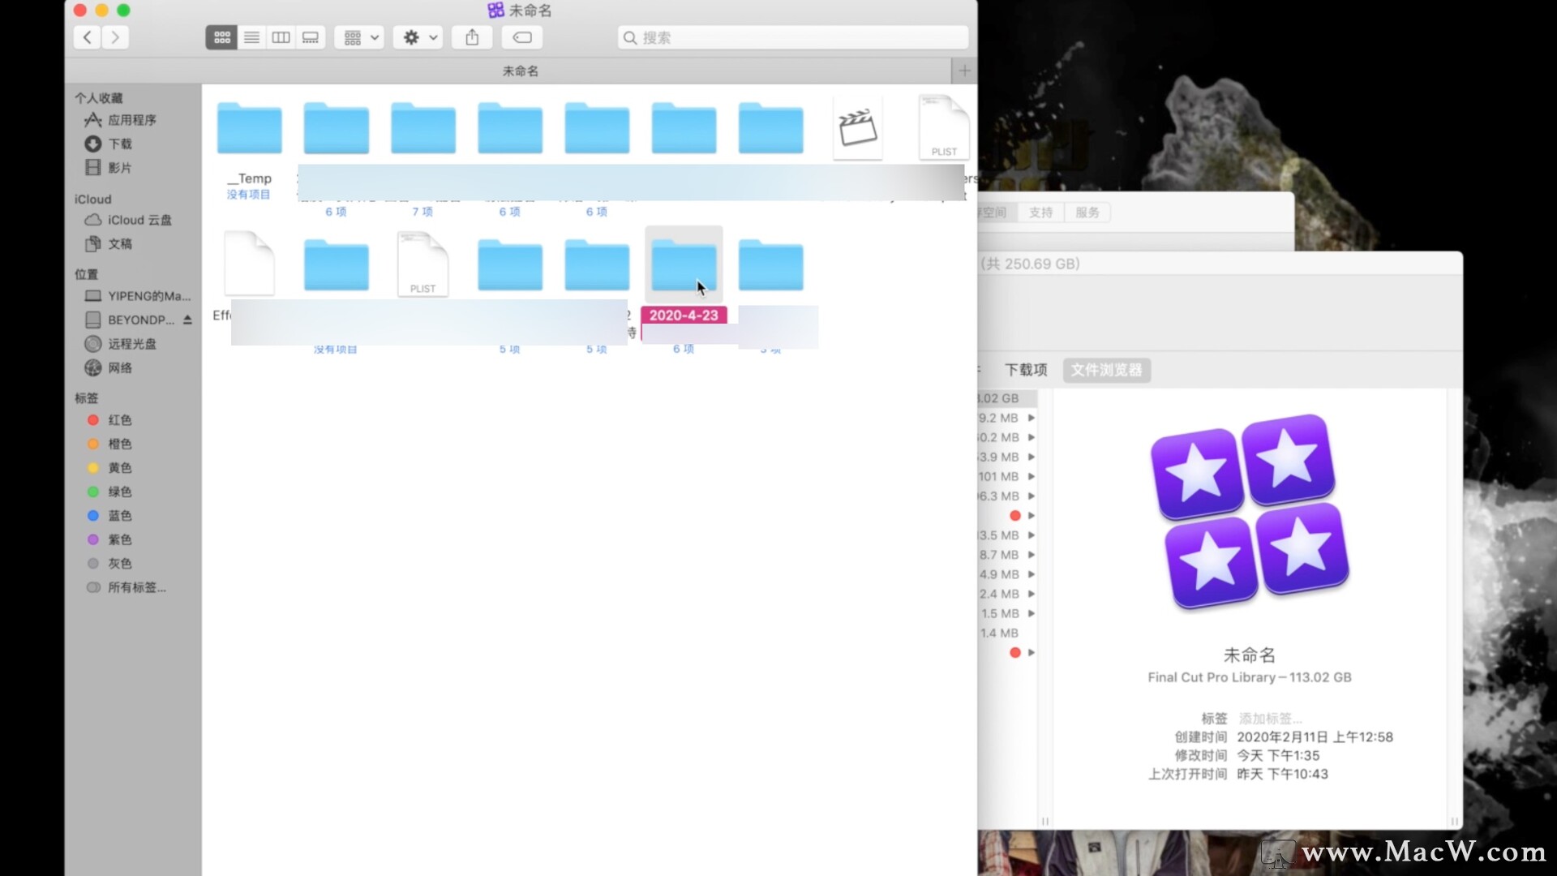Eject the BEYONDP drive
The image size is (1557, 876).
[187, 320]
